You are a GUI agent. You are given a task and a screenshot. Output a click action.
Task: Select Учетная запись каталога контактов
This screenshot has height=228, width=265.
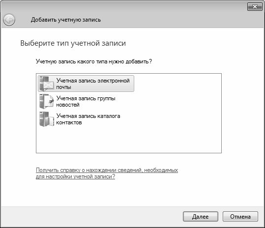tap(80, 119)
